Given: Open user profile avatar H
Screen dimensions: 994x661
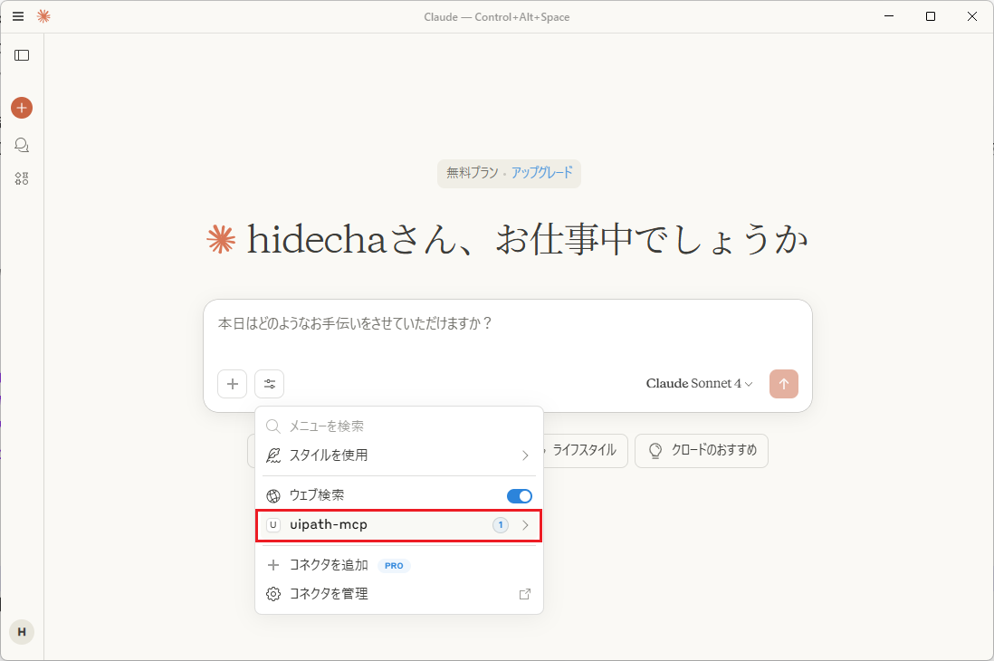Looking at the screenshot, I should click(22, 632).
